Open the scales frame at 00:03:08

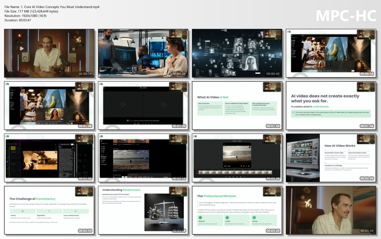click(143, 210)
